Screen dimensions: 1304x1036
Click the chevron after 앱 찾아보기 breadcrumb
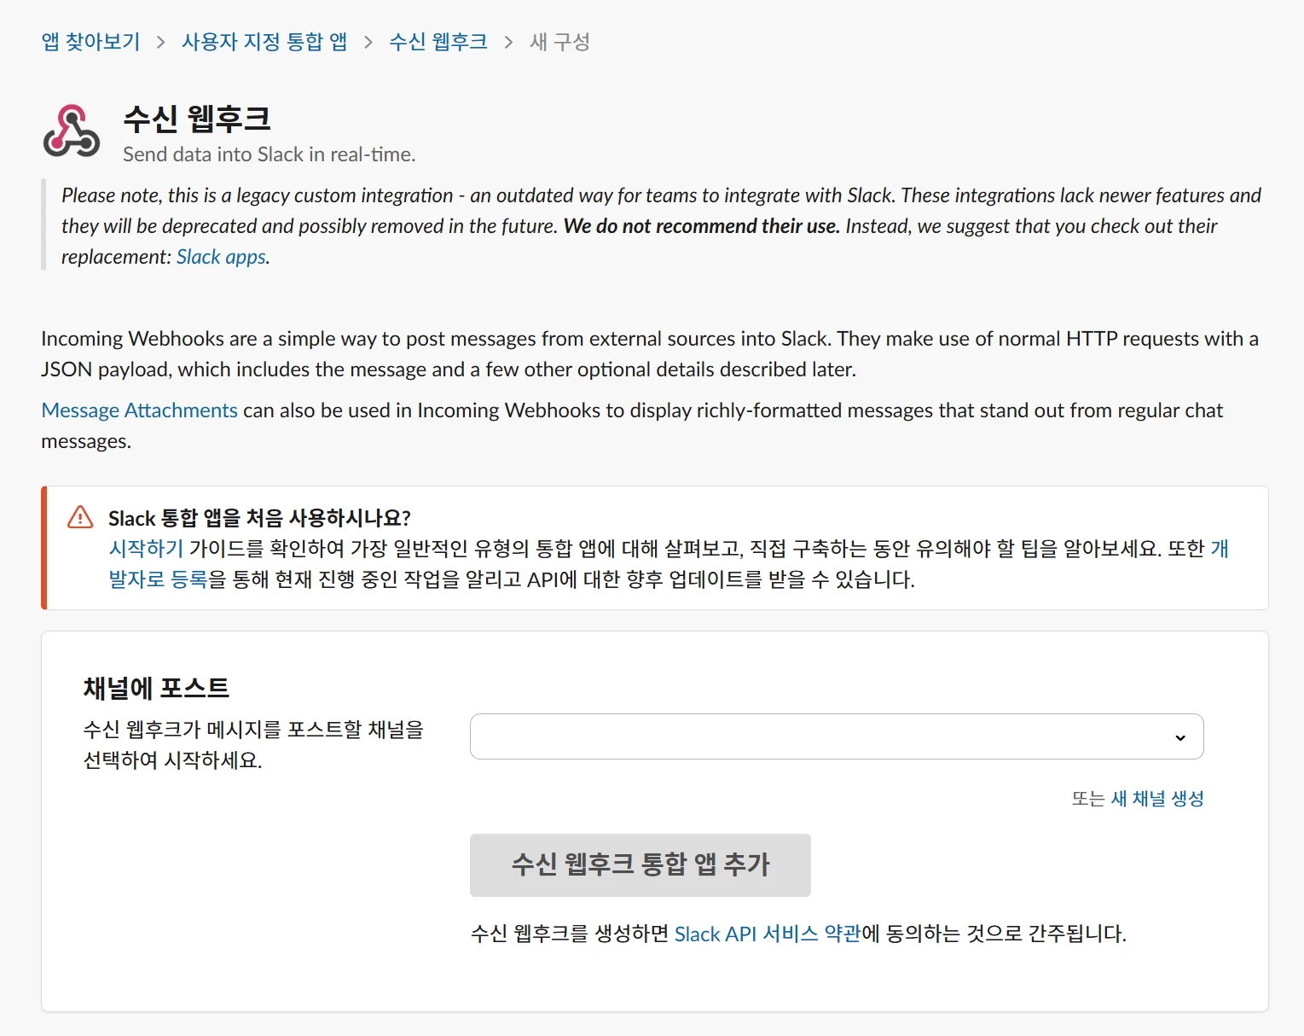click(160, 43)
